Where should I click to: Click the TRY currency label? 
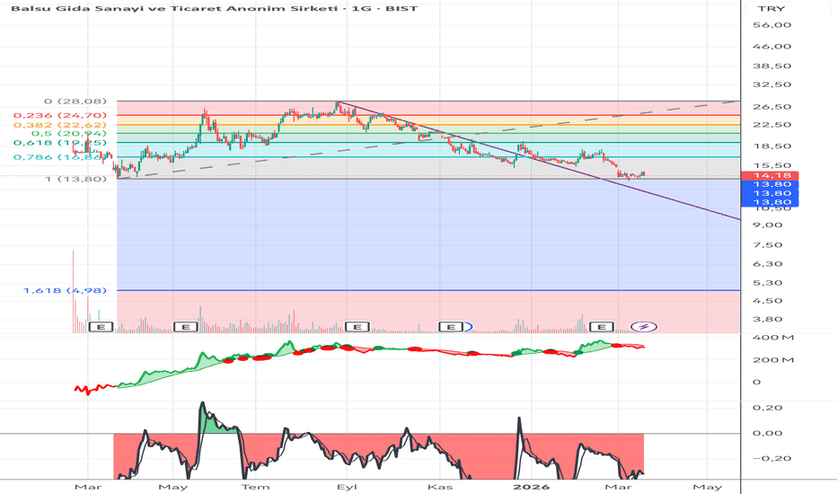[x=771, y=9]
